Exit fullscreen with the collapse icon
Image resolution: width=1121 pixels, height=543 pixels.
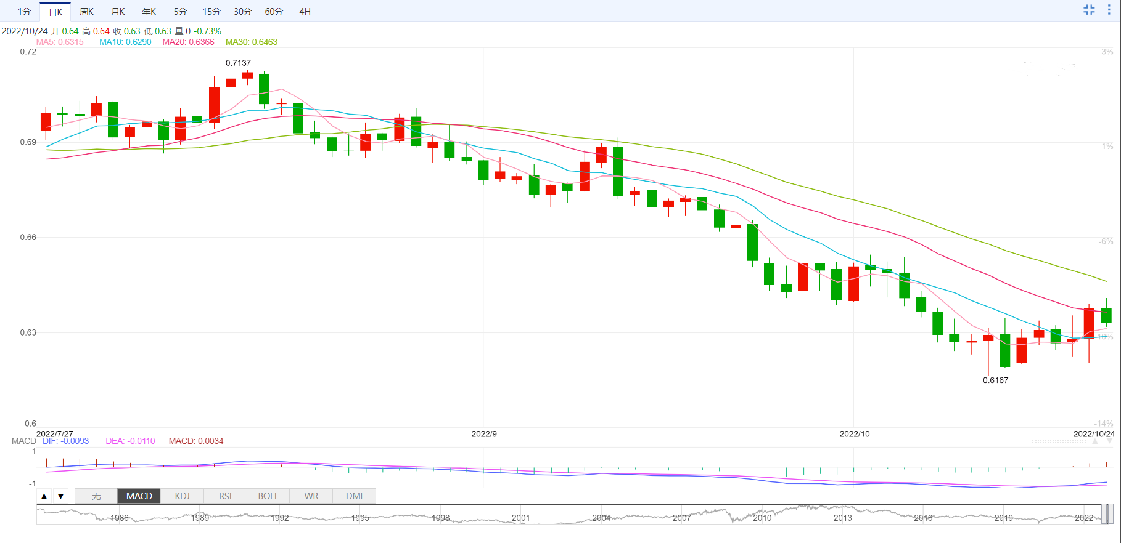point(1089,10)
